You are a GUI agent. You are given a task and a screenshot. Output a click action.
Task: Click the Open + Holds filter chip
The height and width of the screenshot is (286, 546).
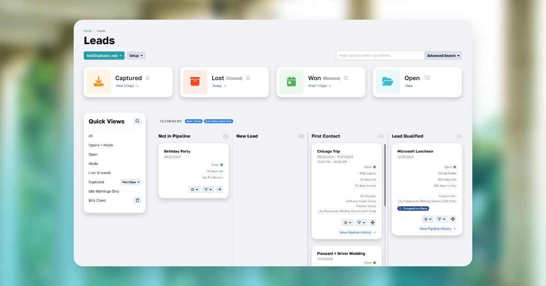click(x=193, y=121)
